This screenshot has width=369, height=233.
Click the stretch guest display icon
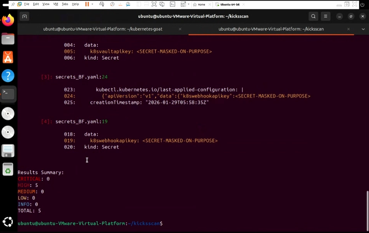183,4
